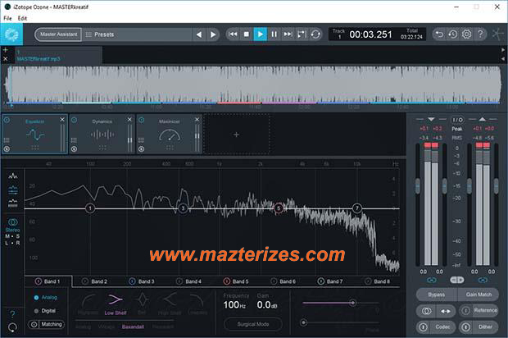The width and height of the screenshot is (508, 338).
Task: Switch to the Band 5 tab
Action: tap(237, 281)
